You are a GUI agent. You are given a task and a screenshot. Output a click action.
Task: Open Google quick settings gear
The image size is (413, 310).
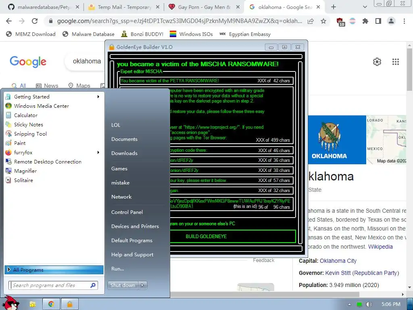(x=377, y=62)
